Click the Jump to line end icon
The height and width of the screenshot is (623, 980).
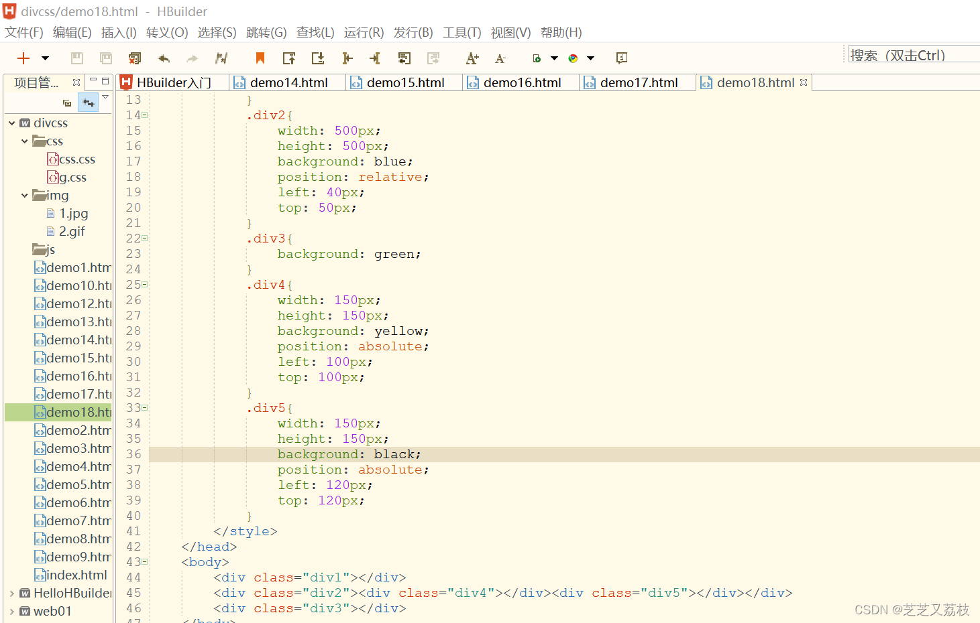coord(375,58)
